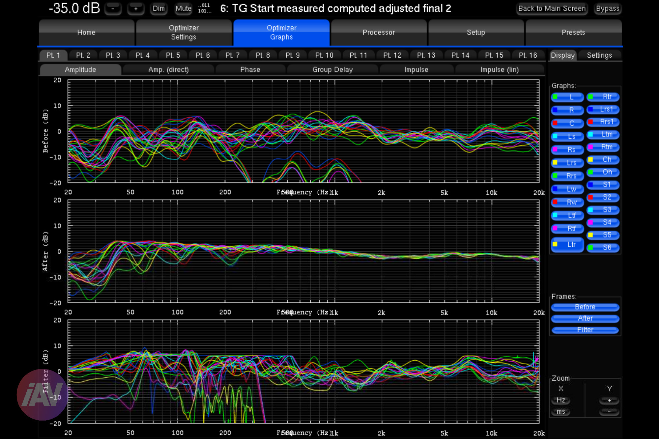Toggle the After frame
Screen dimensions: 659x439
[585, 318]
